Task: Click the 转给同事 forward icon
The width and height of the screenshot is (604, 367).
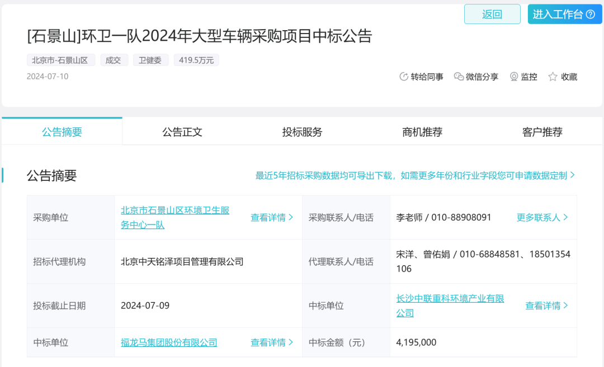Action: tap(404, 77)
